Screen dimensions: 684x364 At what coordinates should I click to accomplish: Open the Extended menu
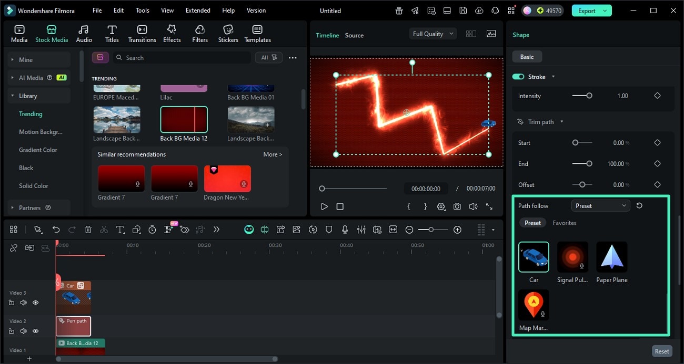click(198, 11)
